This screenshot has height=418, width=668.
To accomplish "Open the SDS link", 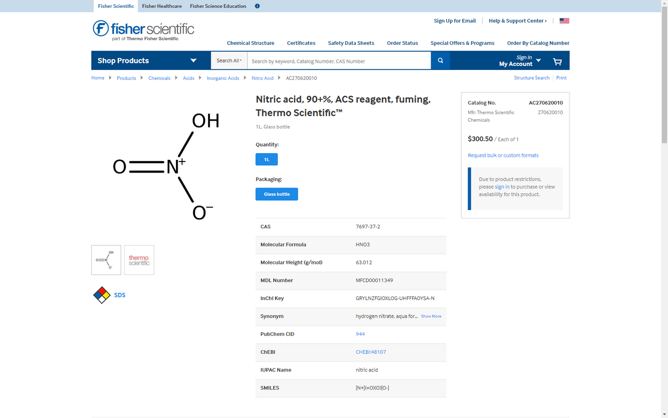I will point(120,295).
